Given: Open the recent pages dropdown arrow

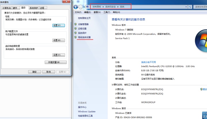Looking at the screenshot, I should (x=84, y=7).
